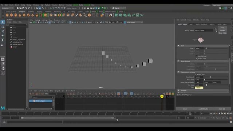The width and height of the screenshot is (233, 131).
Task: Open the Animation menu set dropdown
Action: click(x=7, y=8)
